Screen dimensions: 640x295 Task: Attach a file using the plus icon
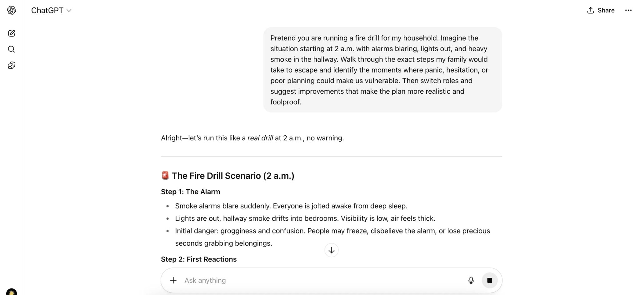click(x=173, y=280)
